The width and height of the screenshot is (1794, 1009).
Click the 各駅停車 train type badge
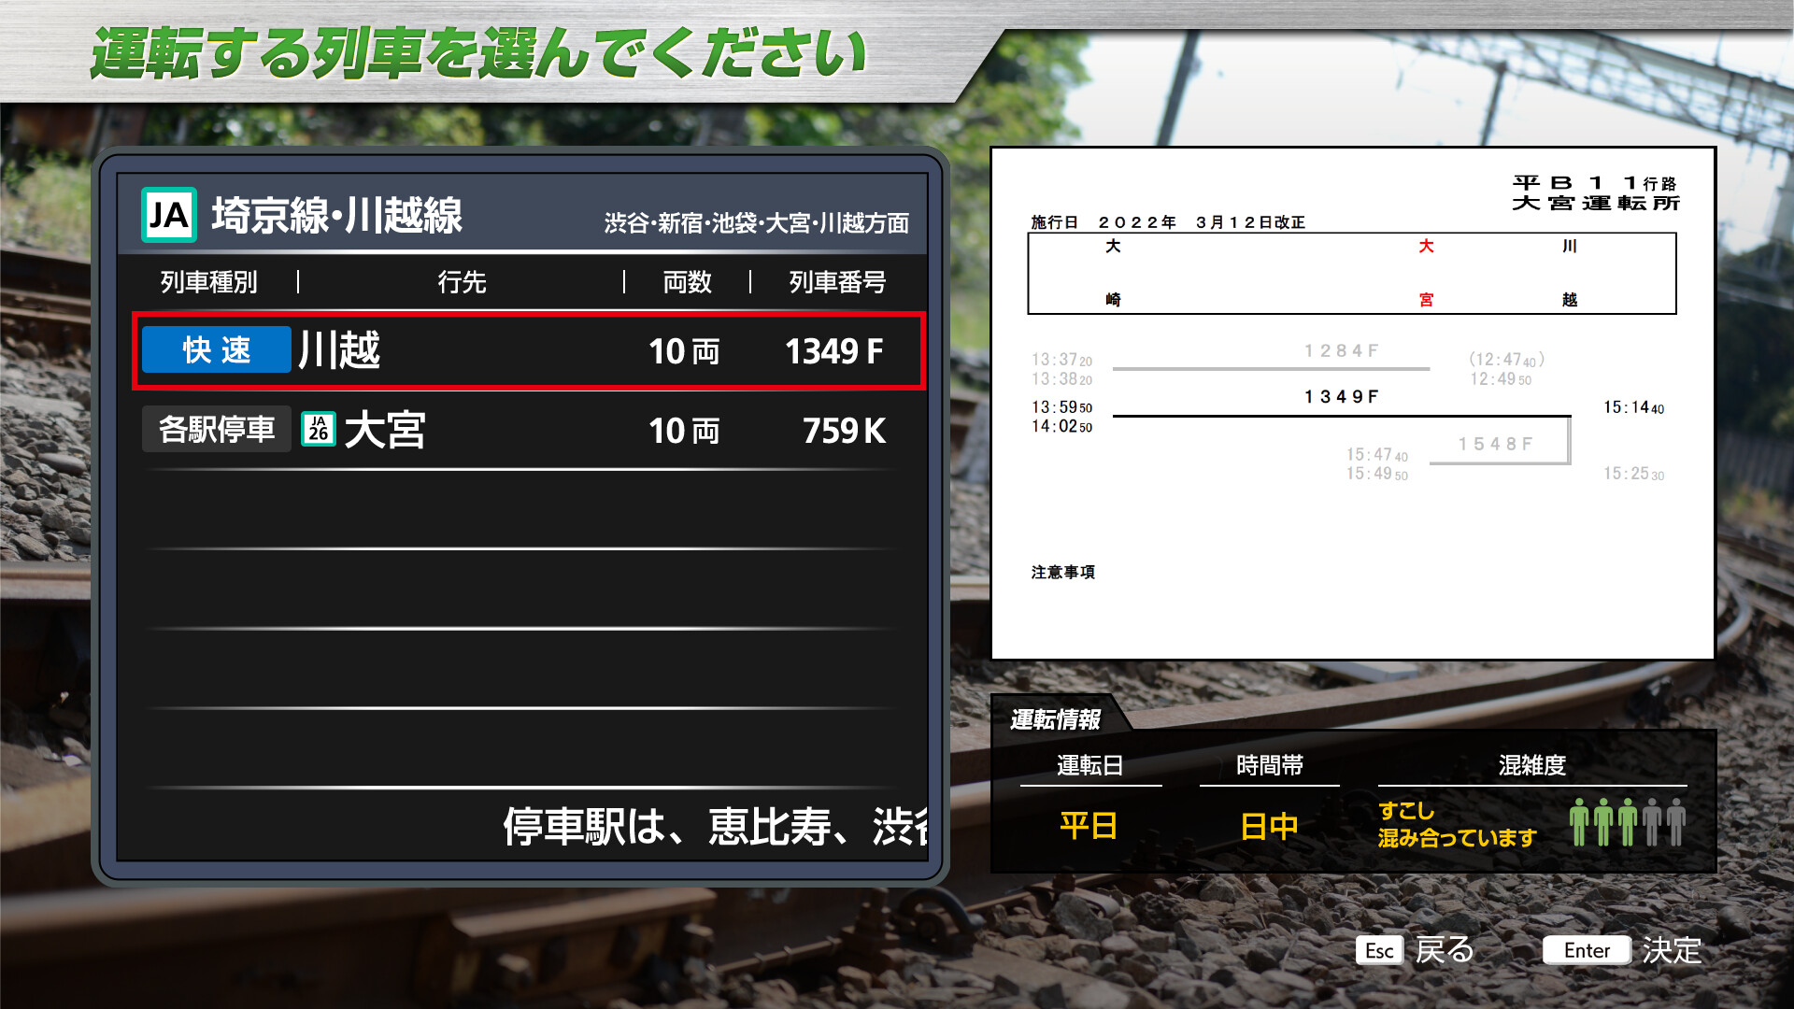point(216,429)
